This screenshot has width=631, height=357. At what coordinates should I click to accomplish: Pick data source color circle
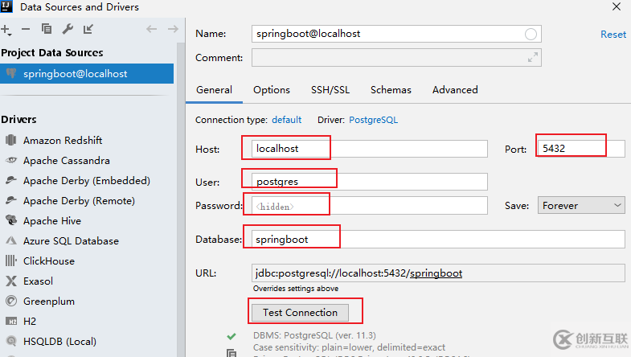coord(531,35)
